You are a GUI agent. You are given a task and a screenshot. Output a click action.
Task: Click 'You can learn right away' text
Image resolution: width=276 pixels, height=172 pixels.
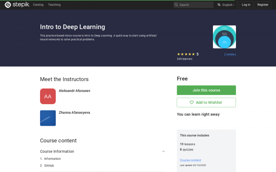198,114
